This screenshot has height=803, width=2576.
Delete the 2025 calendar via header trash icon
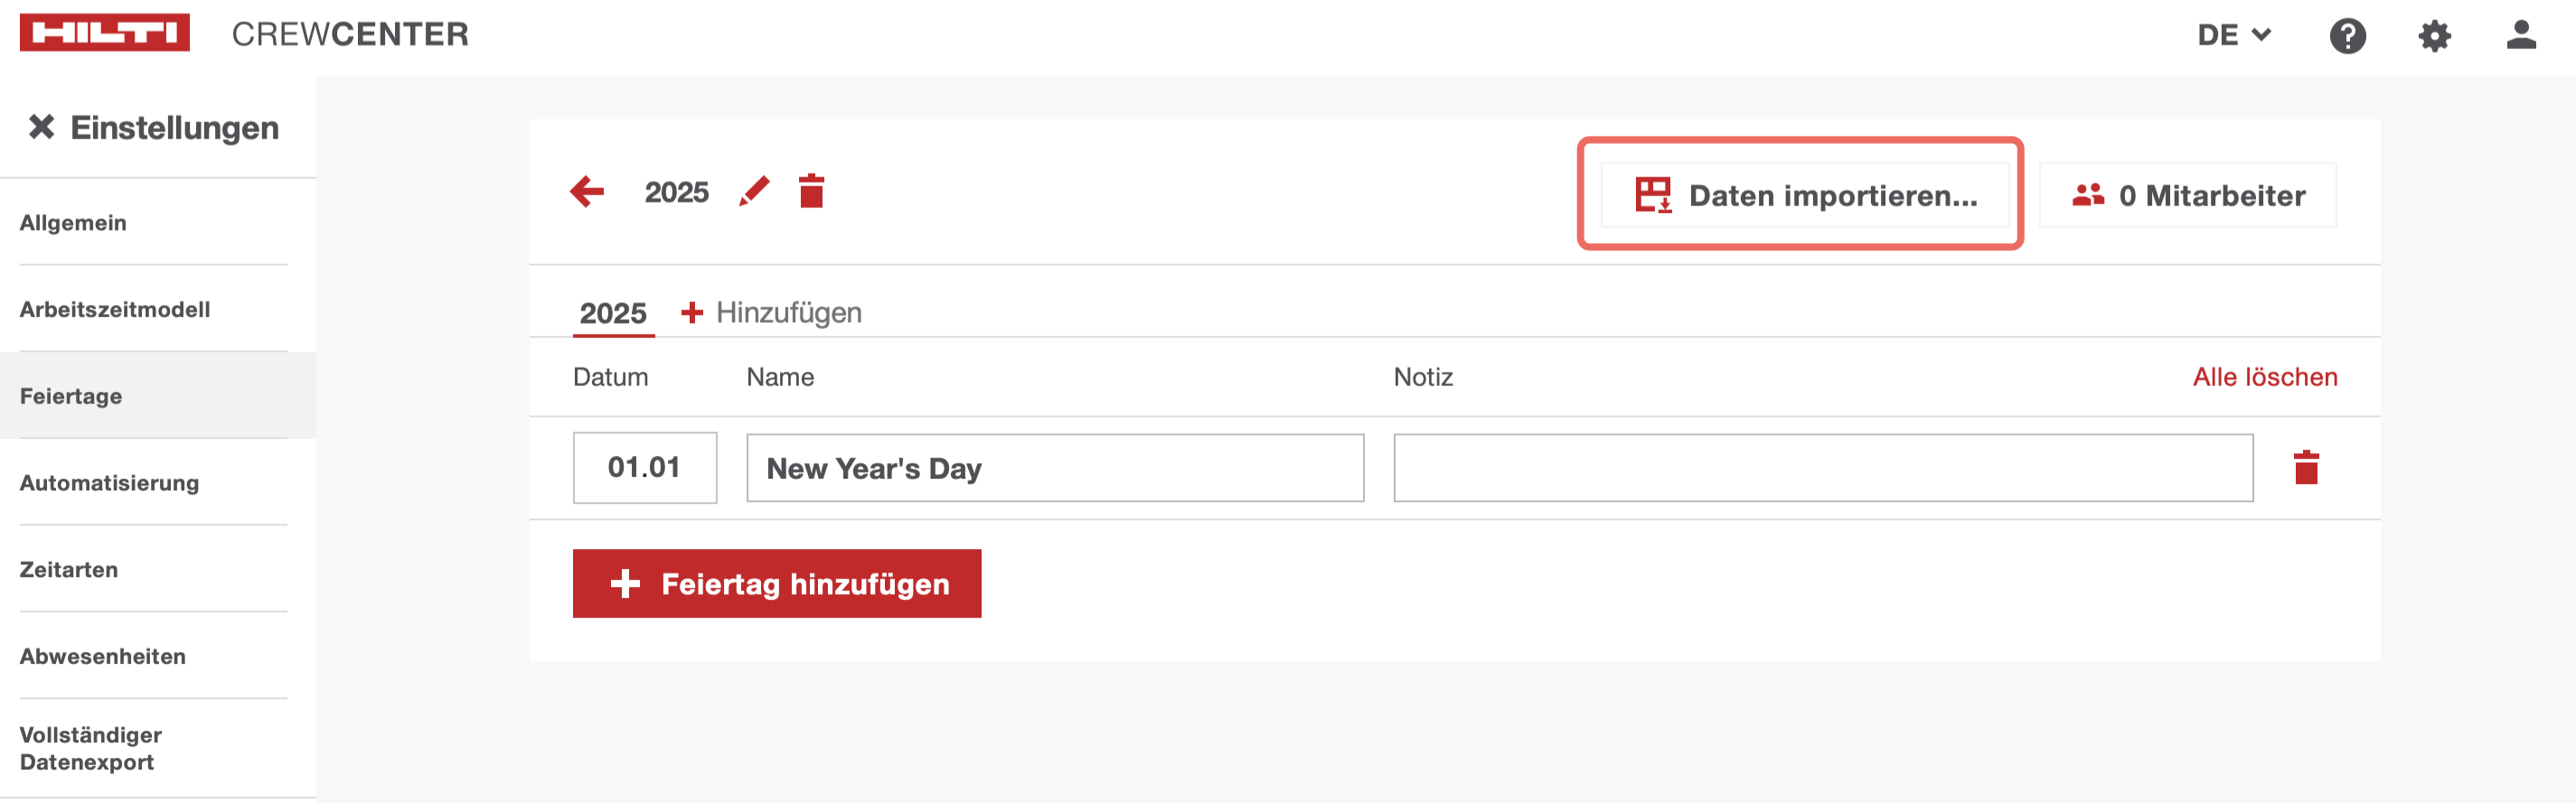click(811, 191)
